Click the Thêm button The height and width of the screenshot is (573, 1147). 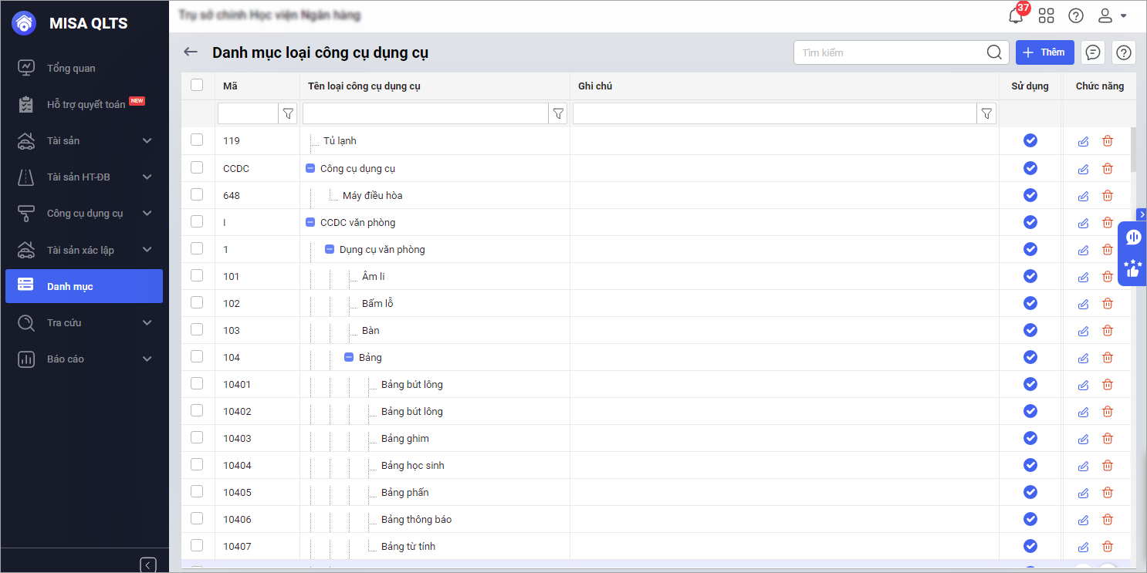pos(1044,52)
